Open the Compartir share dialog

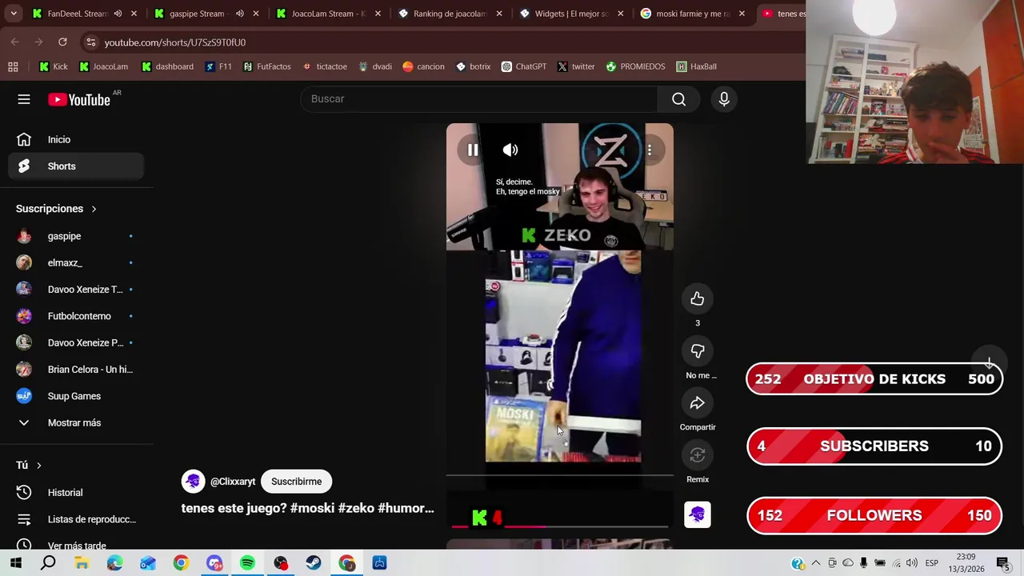tap(698, 403)
